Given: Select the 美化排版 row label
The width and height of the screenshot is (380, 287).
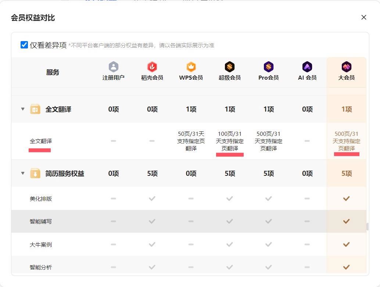Looking at the screenshot, I should click(41, 199).
